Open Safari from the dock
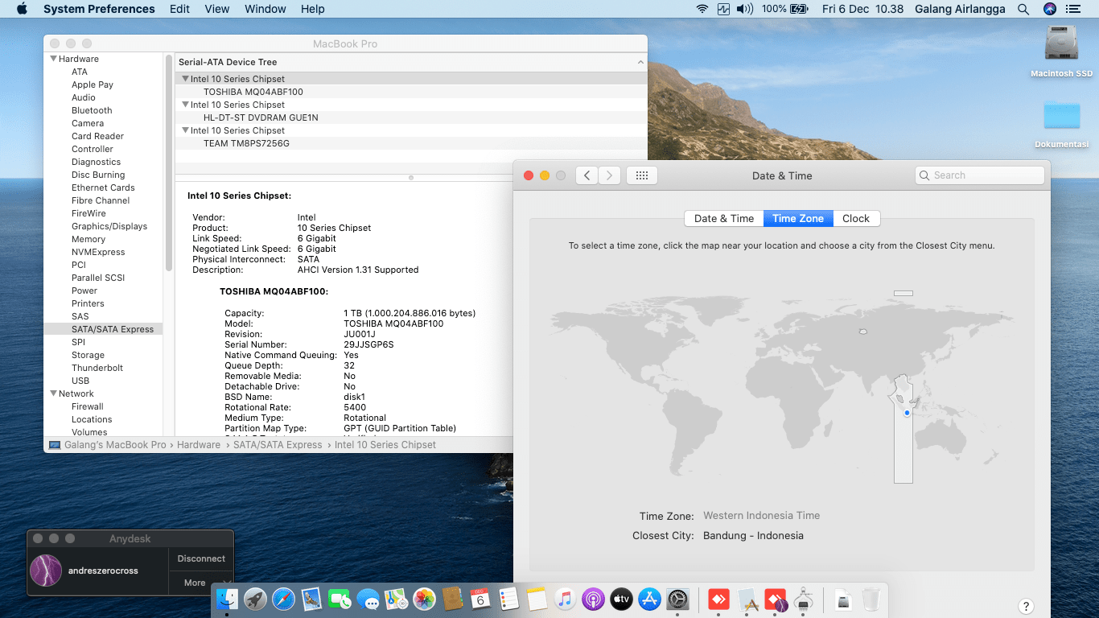Viewport: 1099px width, 618px height. pyautogui.click(x=284, y=599)
